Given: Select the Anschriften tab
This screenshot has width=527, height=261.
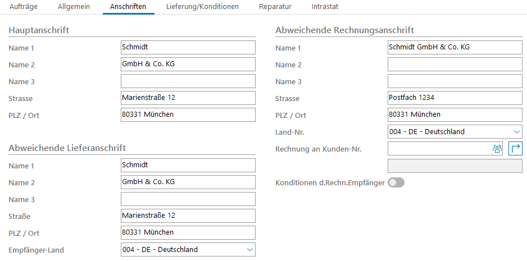Looking at the screenshot, I should 128,7.
